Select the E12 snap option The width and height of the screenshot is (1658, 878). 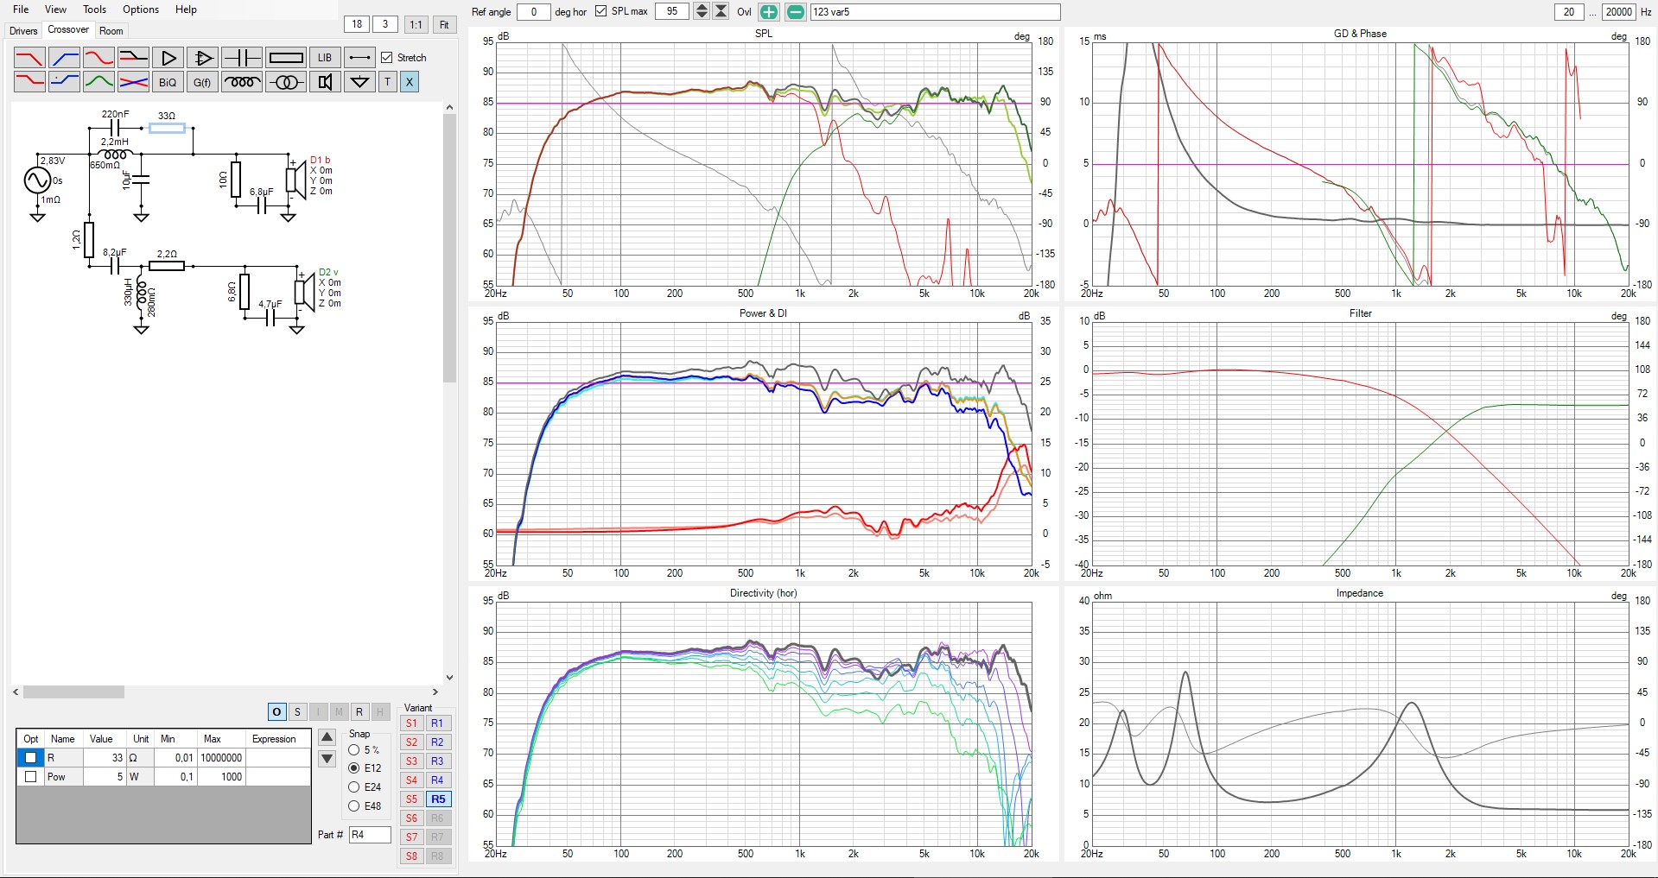354,767
